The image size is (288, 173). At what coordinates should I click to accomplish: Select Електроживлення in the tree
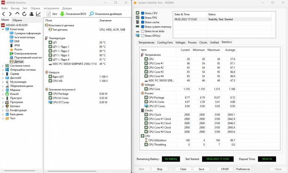pyautogui.click(x=26, y=53)
